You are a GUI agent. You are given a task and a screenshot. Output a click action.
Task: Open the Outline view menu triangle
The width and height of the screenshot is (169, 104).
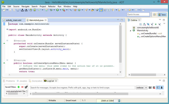click(x=164, y=24)
